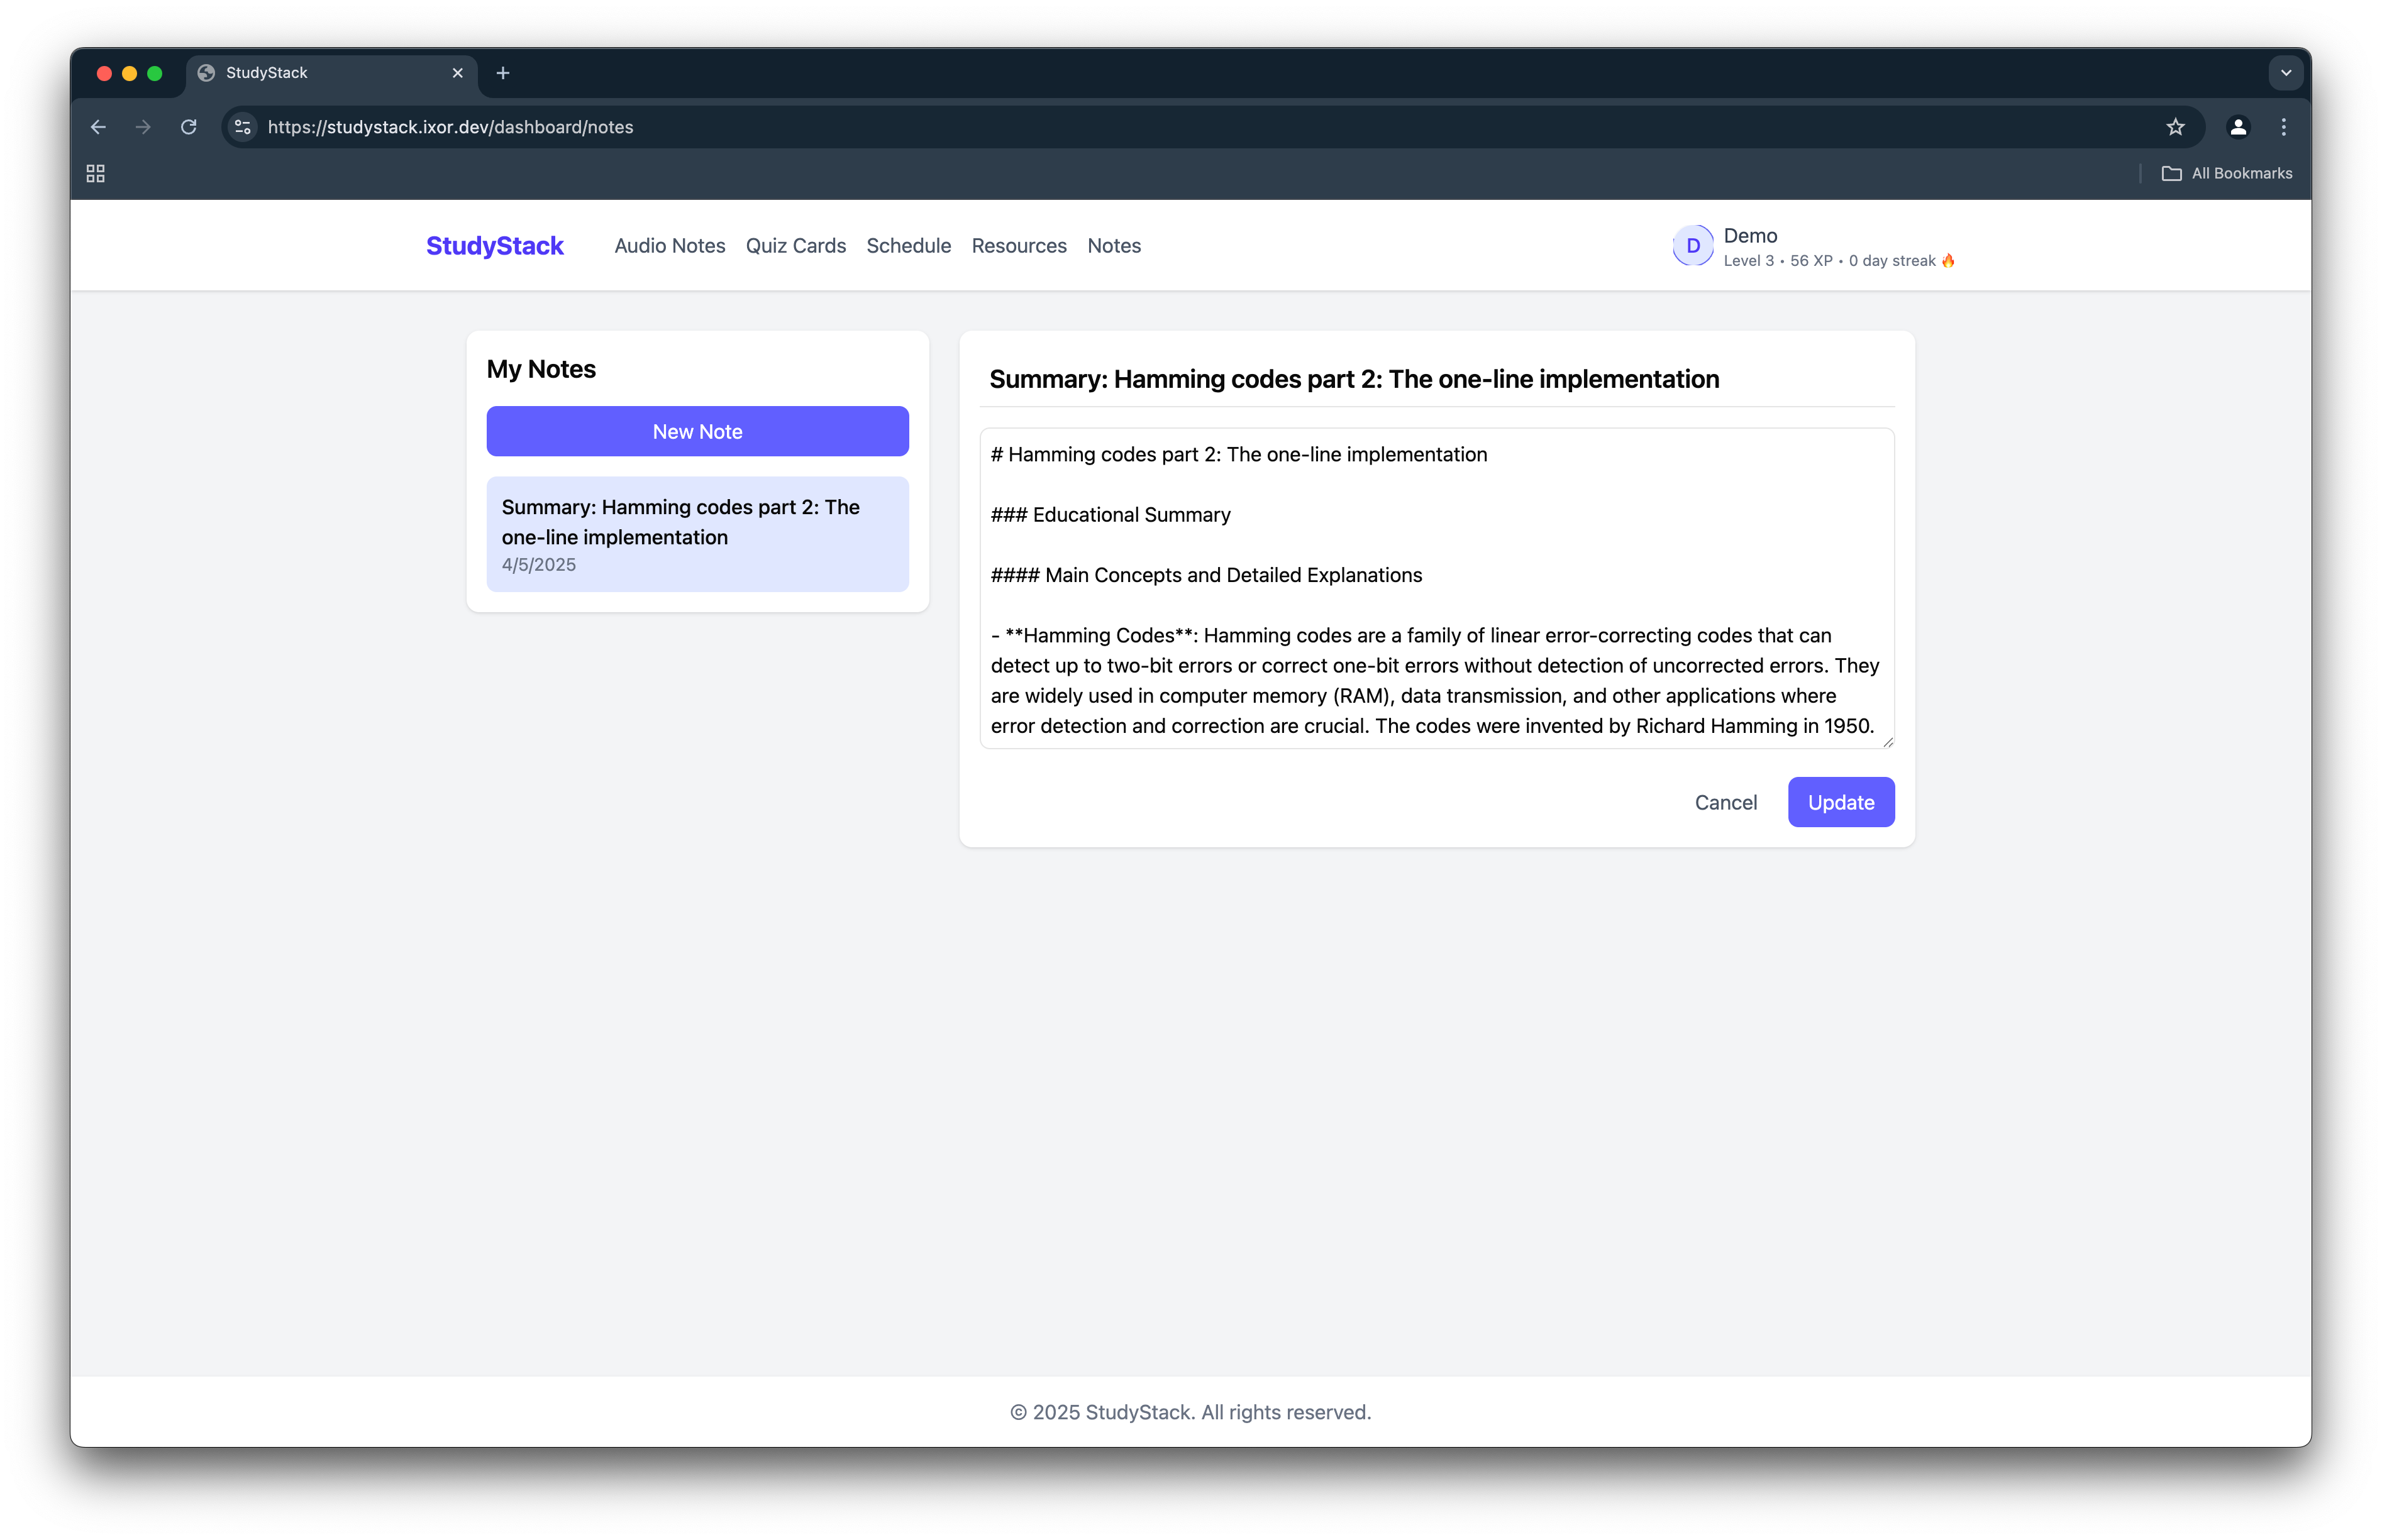
Task: Open the Resources page
Action: point(1019,246)
